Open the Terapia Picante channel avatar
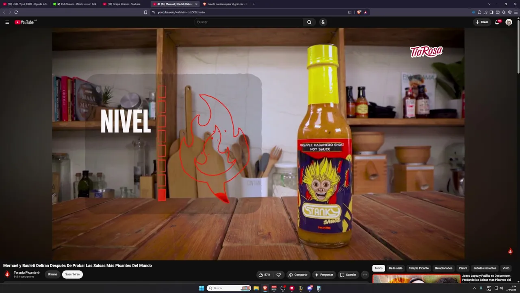 coord(7,274)
